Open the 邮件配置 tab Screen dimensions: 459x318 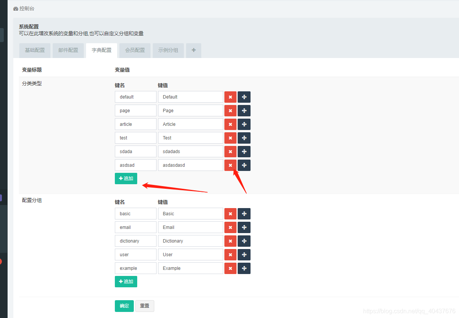(68, 50)
